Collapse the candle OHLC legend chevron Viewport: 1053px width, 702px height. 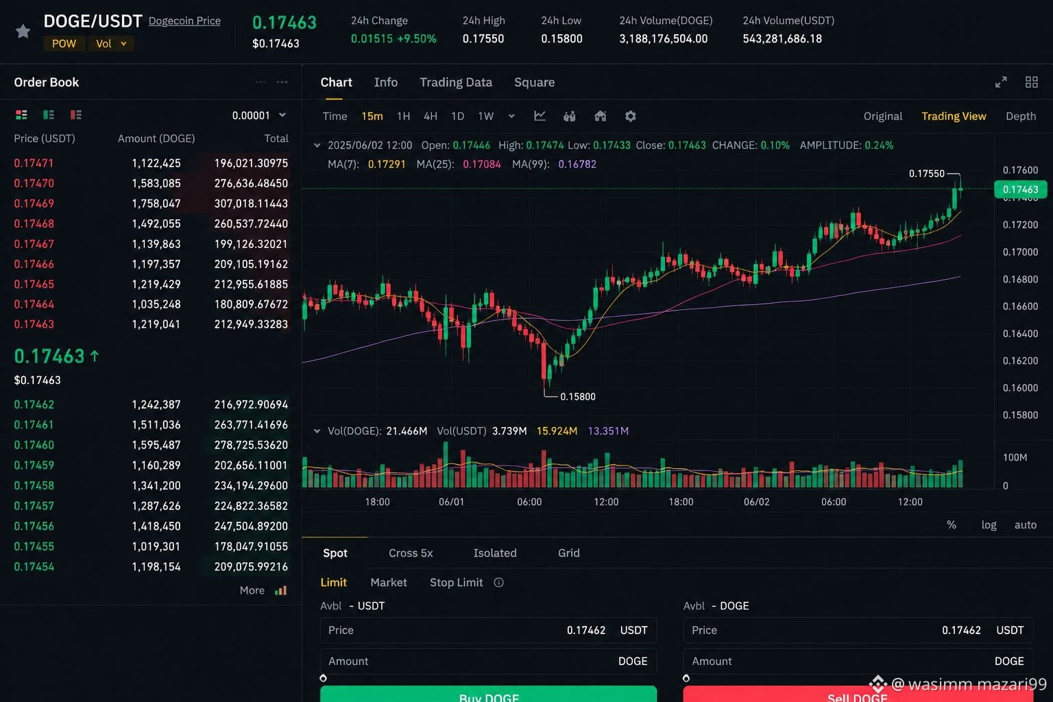[317, 145]
